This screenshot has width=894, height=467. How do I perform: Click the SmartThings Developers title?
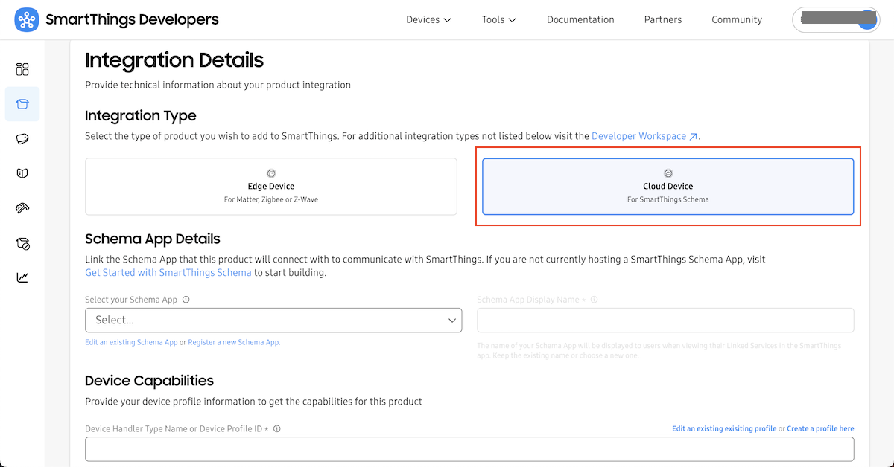(x=133, y=20)
